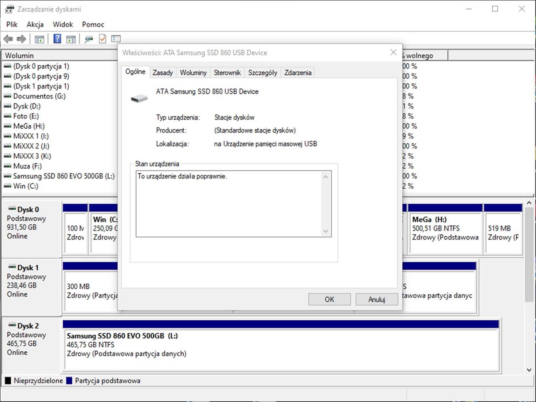Click the black Nieprzydzielone legend swatch
Image resolution: width=536 pixels, height=402 pixels.
click(x=8, y=381)
